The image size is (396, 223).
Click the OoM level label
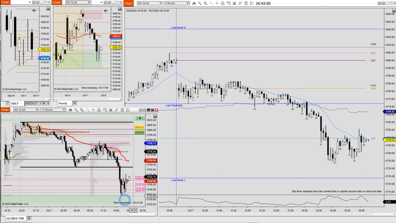pos(373,44)
